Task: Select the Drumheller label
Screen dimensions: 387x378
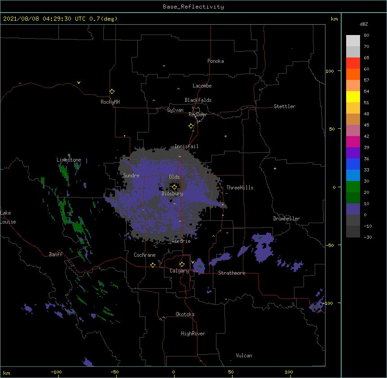Action: coord(286,219)
